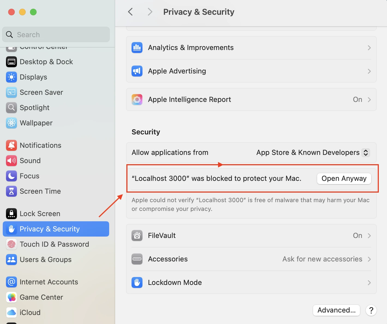Select the Notifications bell icon
Image resolution: width=387 pixels, height=324 pixels.
[11, 145]
